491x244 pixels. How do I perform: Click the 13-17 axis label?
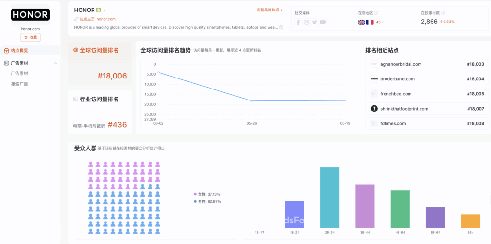259,233
